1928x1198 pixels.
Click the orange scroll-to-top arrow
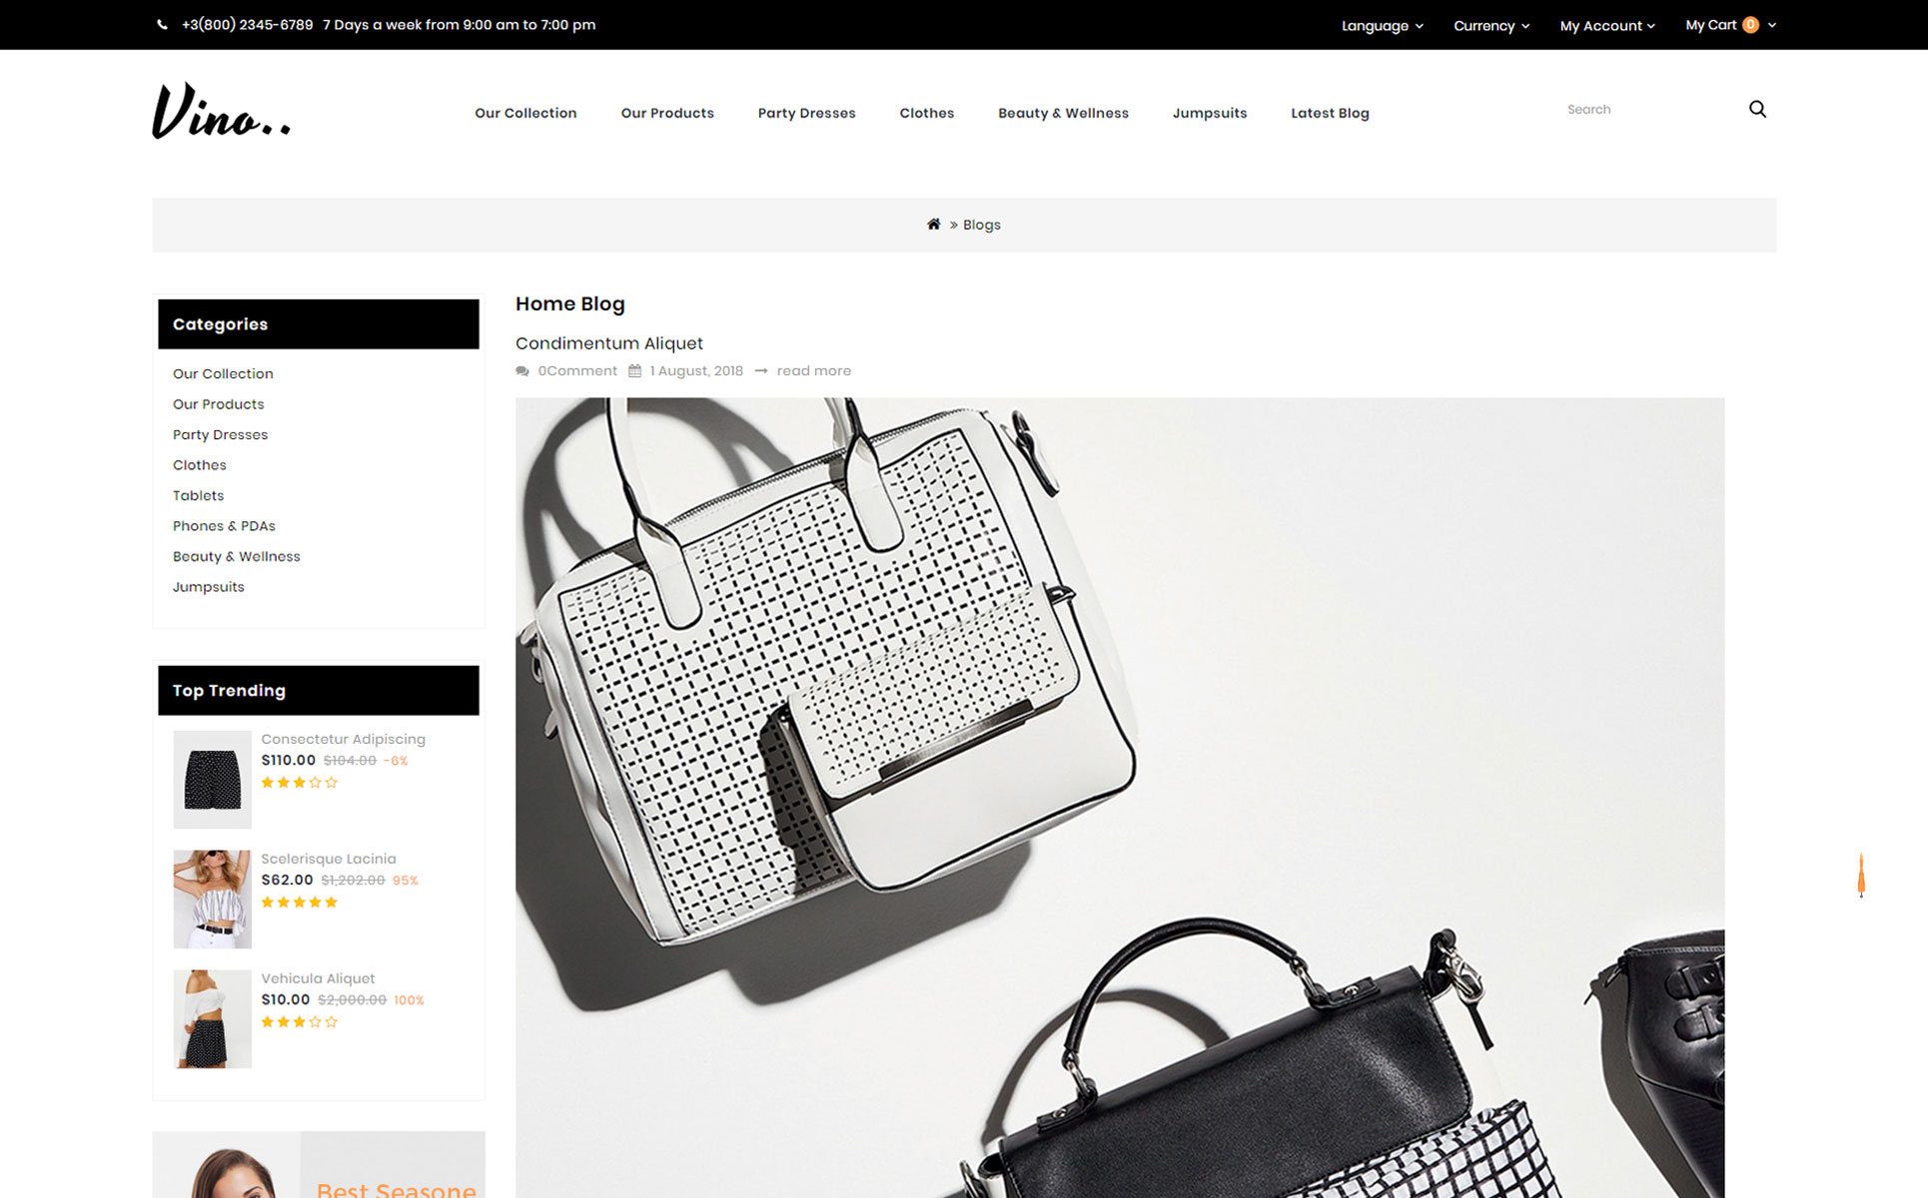1861,876
